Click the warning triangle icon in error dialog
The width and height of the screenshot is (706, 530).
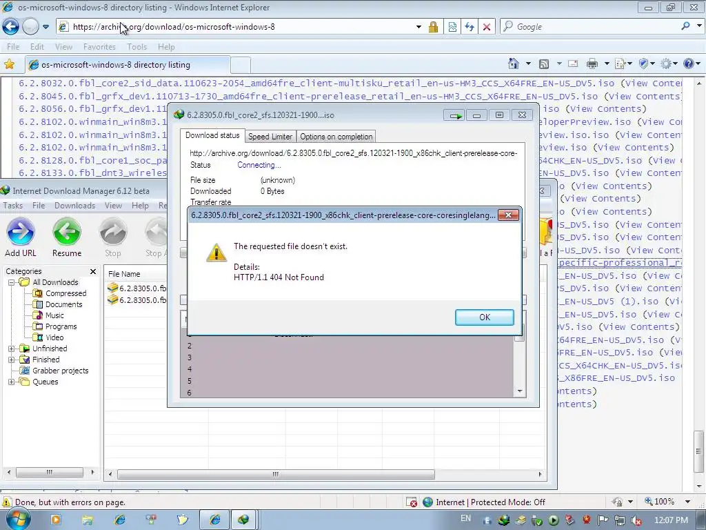216,252
